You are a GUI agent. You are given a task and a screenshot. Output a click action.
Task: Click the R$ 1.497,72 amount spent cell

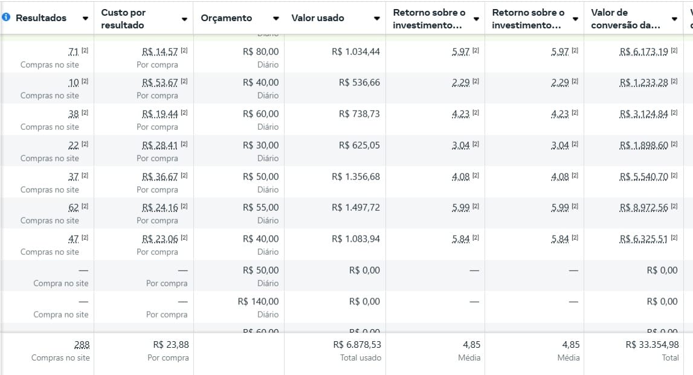356,208
